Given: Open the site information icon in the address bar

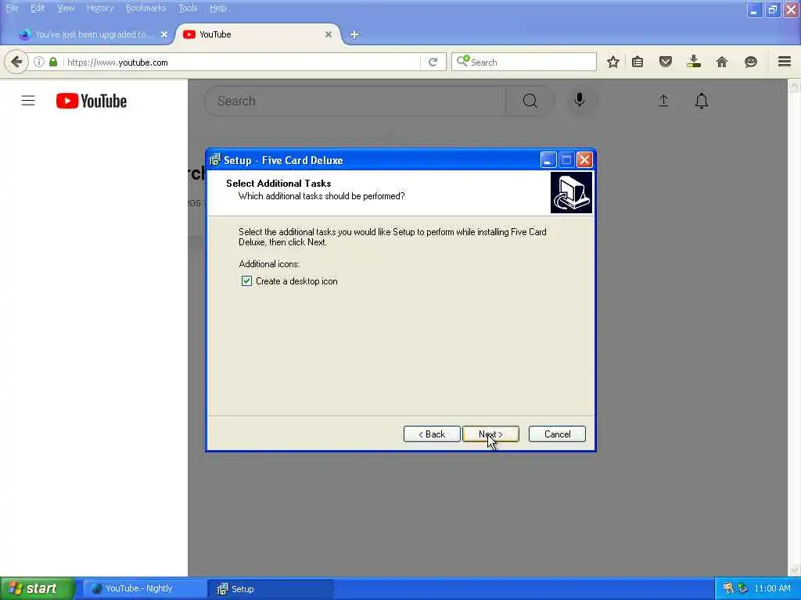Looking at the screenshot, I should click(39, 62).
